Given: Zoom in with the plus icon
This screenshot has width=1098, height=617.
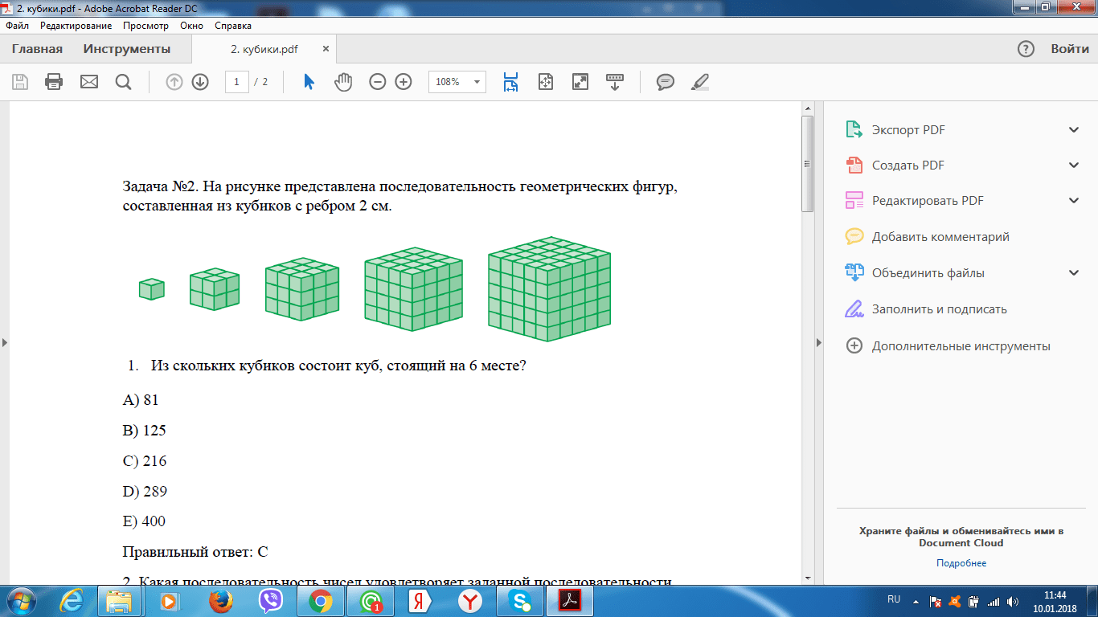Looking at the screenshot, I should pos(404,82).
